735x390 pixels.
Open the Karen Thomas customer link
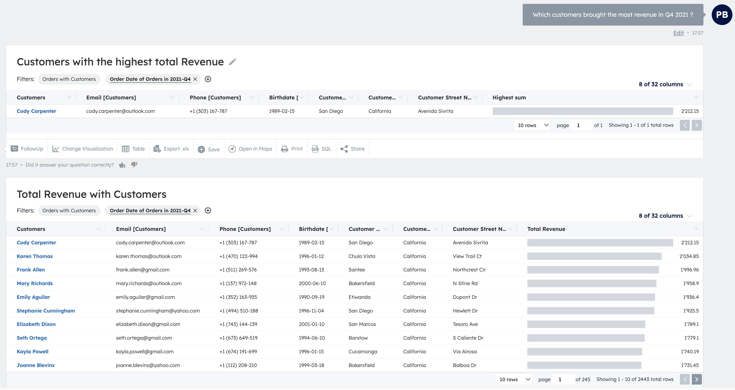pos(34,256)
